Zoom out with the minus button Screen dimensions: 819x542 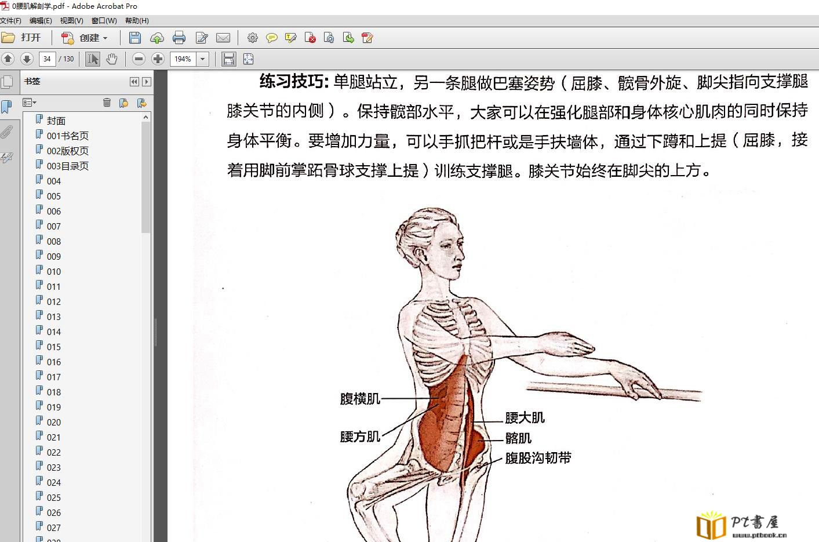click(x=139, y=59)
